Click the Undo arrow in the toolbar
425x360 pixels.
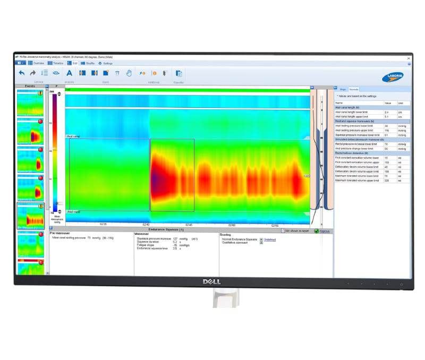pyautogui.click(x=22, y=73)
